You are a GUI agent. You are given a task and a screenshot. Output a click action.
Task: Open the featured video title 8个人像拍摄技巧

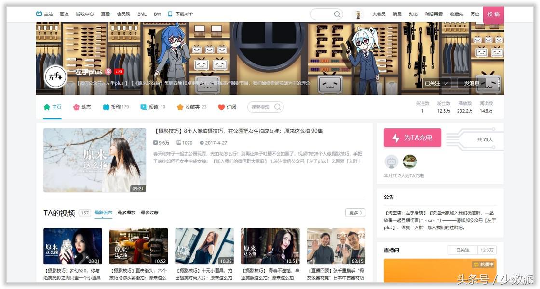click(x=238, y=131)
